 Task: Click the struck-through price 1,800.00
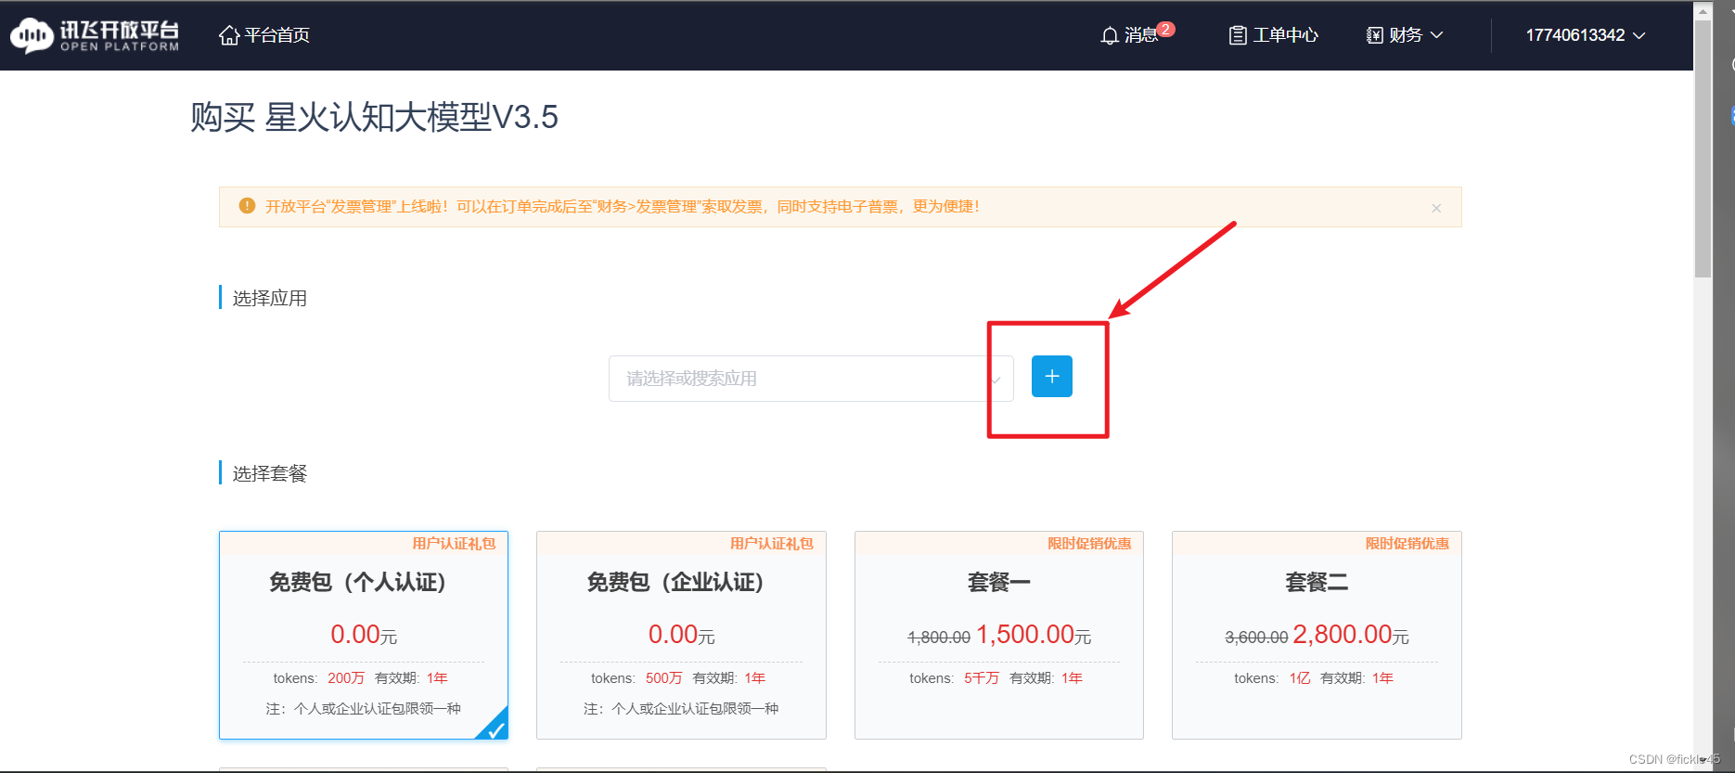point(939,638)
